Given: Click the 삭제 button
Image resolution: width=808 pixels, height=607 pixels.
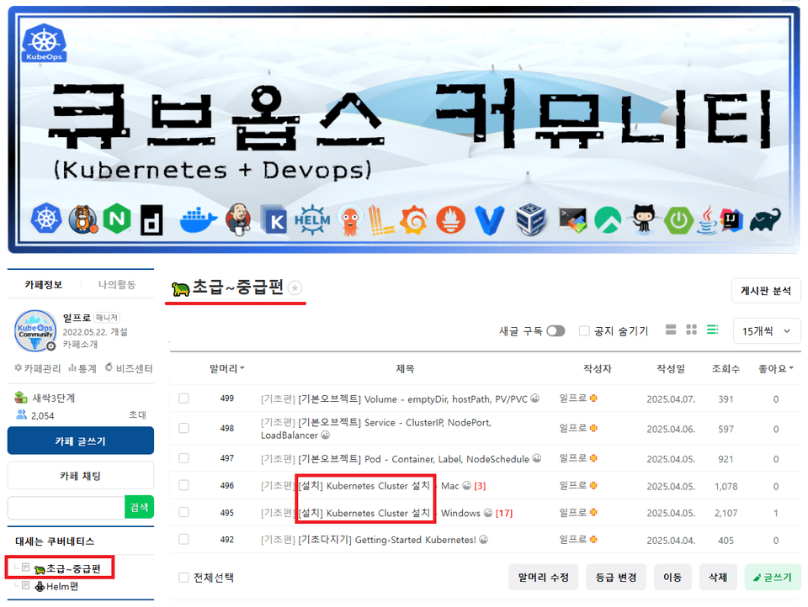Looking at the screenshot, I should coord(718,578).
